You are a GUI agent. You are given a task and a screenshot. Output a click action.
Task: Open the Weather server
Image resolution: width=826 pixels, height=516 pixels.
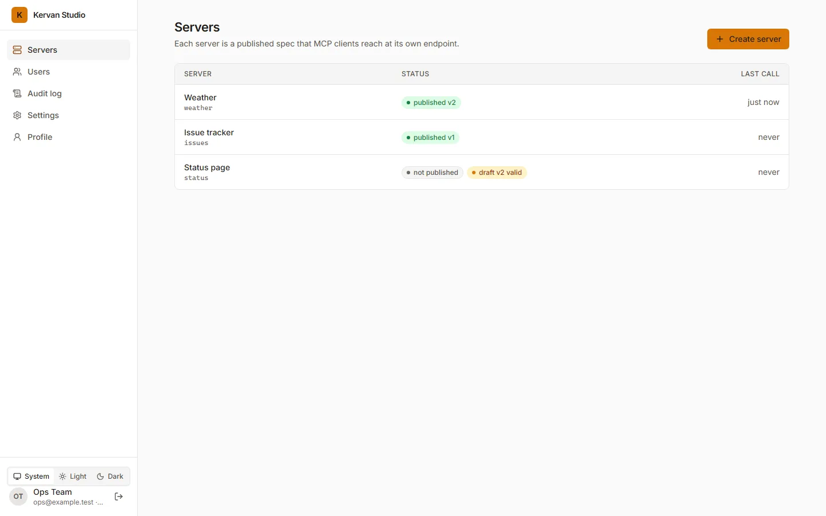200,97
